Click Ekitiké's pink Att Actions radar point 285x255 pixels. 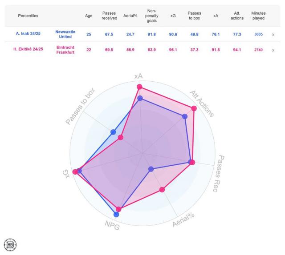click(x=194, y=108)
